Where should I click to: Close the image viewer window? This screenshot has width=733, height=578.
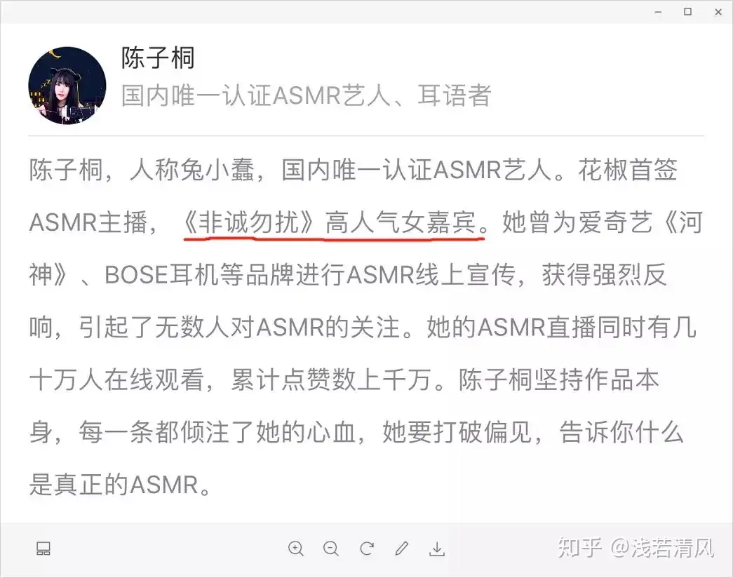click(718, 12)
